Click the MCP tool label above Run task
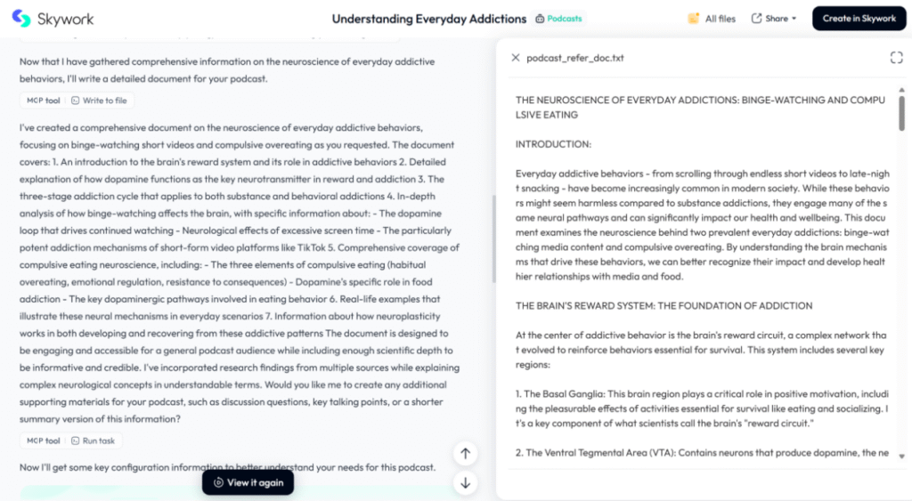 pos(43,440)
